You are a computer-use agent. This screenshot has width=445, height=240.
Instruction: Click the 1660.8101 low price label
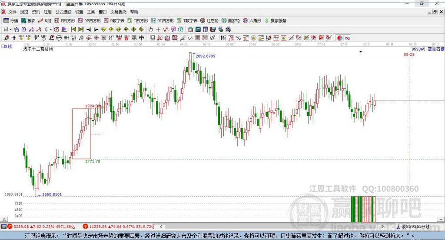coord(52,195)
